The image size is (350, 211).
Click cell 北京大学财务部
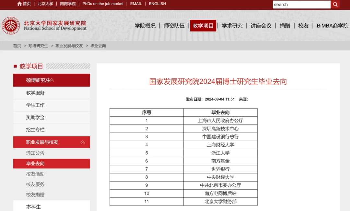point(221,201)
